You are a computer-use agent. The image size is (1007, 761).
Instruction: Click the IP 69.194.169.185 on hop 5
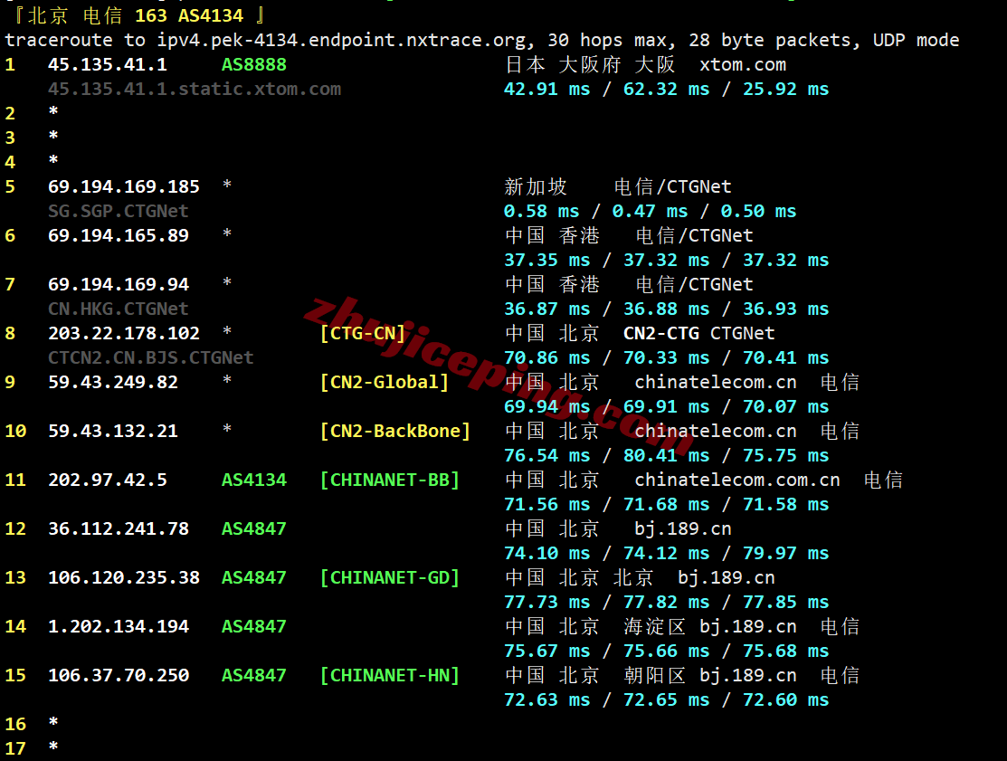click(x=123, y=187)
